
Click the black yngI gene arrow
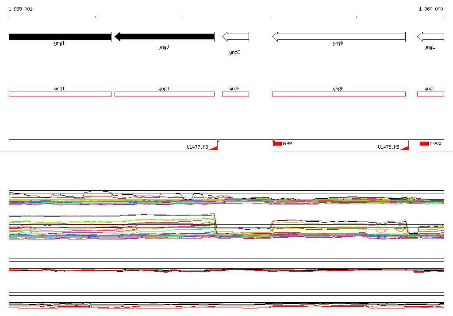tap(60, 37)
